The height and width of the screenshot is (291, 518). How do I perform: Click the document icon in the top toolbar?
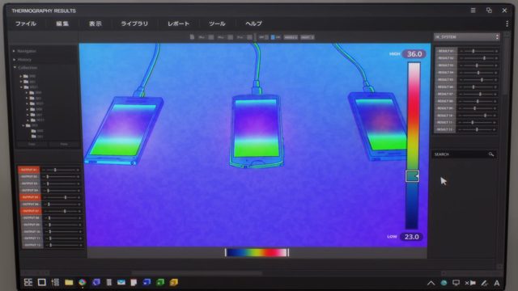pyautogui.click(x=192, y=37)
